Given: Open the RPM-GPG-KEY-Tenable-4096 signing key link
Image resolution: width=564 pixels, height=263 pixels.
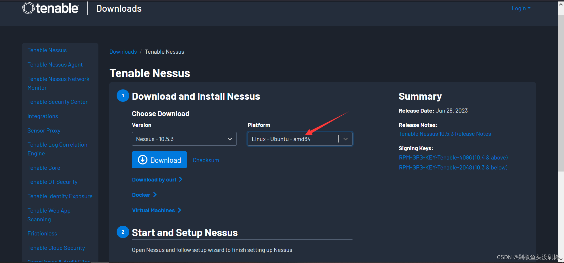Looking at the screenshot, I should [x=453, y=157].
